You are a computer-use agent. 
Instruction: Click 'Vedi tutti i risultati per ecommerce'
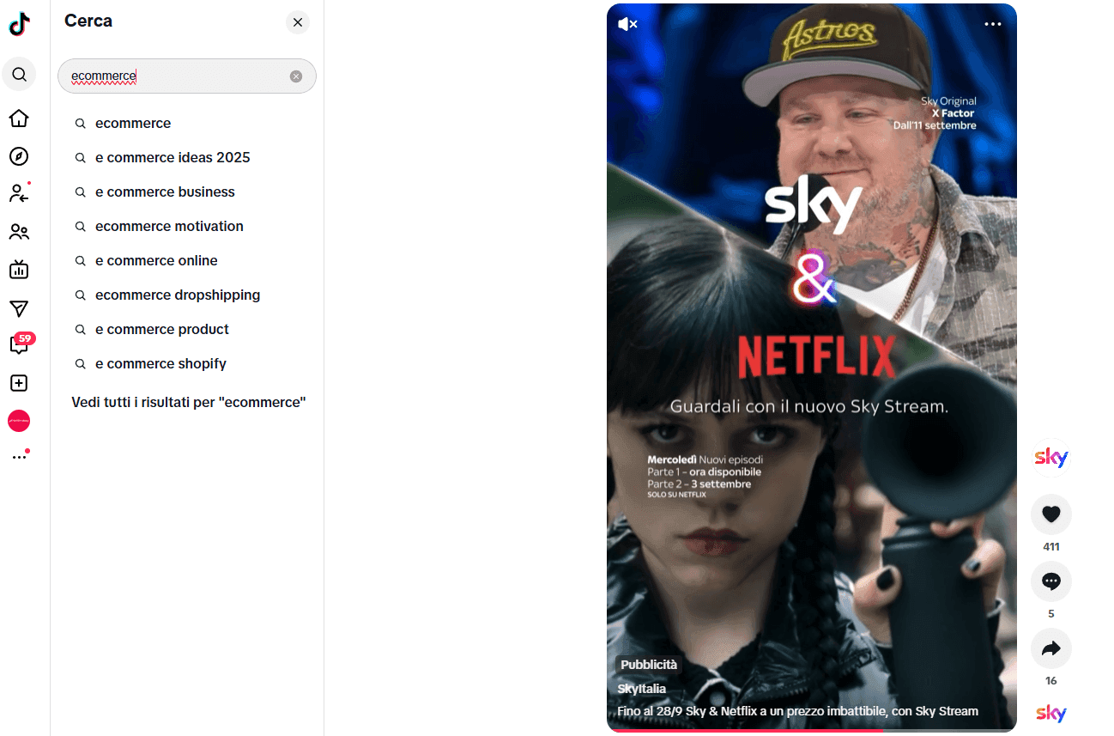tap(189, 403)
